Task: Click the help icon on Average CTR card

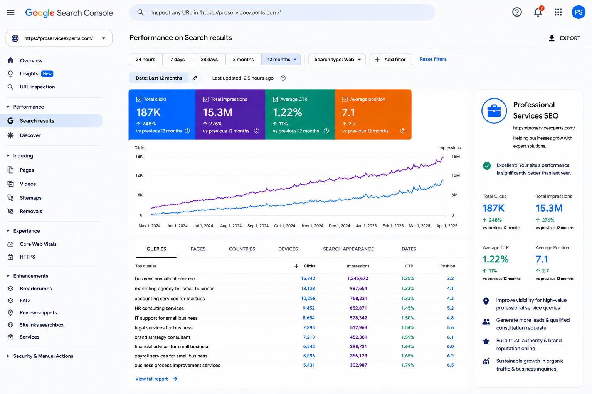Action: (x=326, y=131)
